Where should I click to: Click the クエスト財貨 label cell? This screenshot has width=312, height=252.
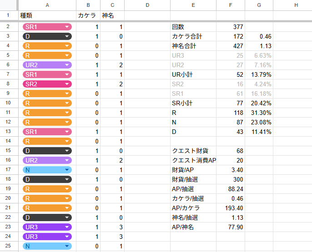pyautogui.click(x=193, y=151)
